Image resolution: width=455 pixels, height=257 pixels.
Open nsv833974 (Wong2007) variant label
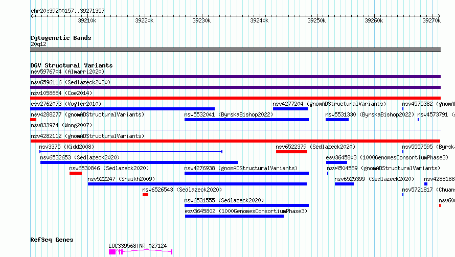61,125
